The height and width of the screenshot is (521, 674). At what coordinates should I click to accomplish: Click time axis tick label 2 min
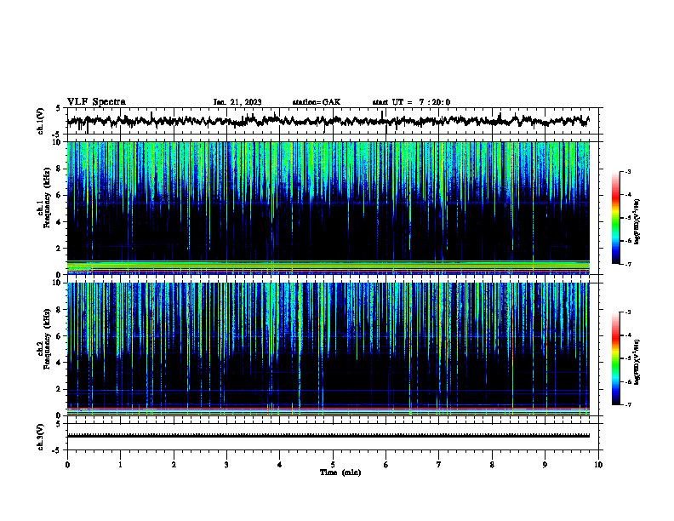tap(174, 465)
